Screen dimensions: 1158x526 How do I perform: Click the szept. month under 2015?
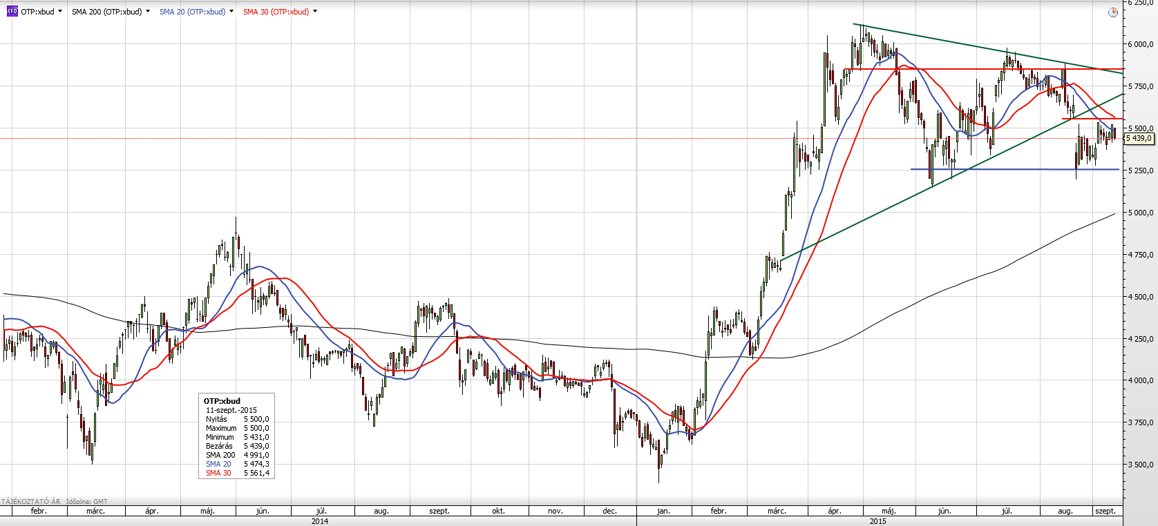(1105, 511)
